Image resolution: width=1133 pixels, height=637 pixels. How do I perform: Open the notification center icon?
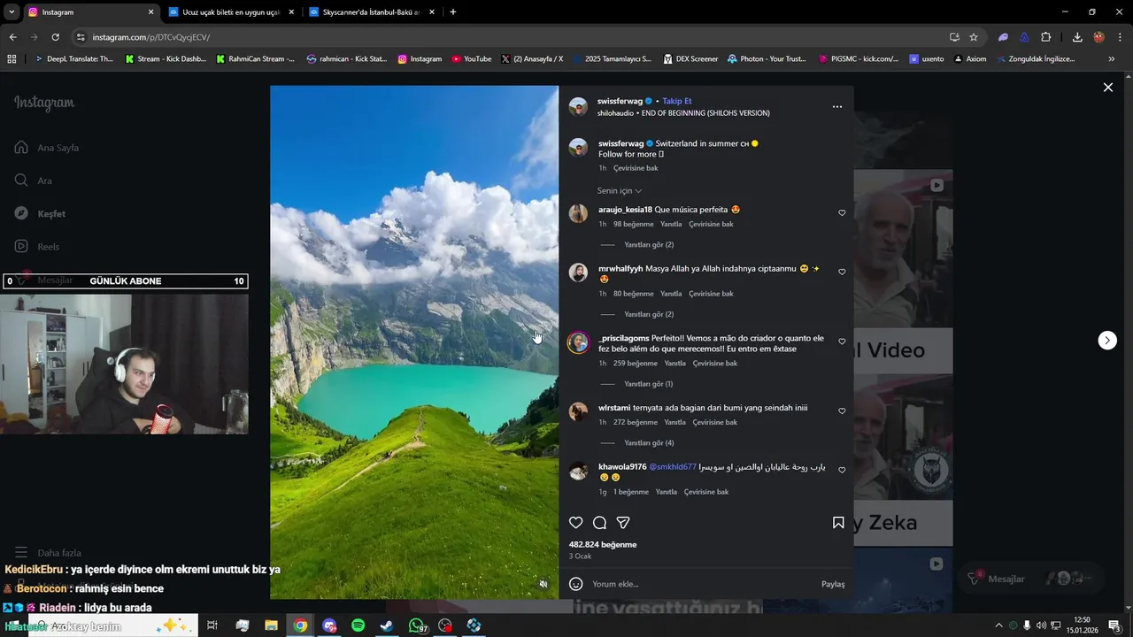click(x=1114, y=625)
